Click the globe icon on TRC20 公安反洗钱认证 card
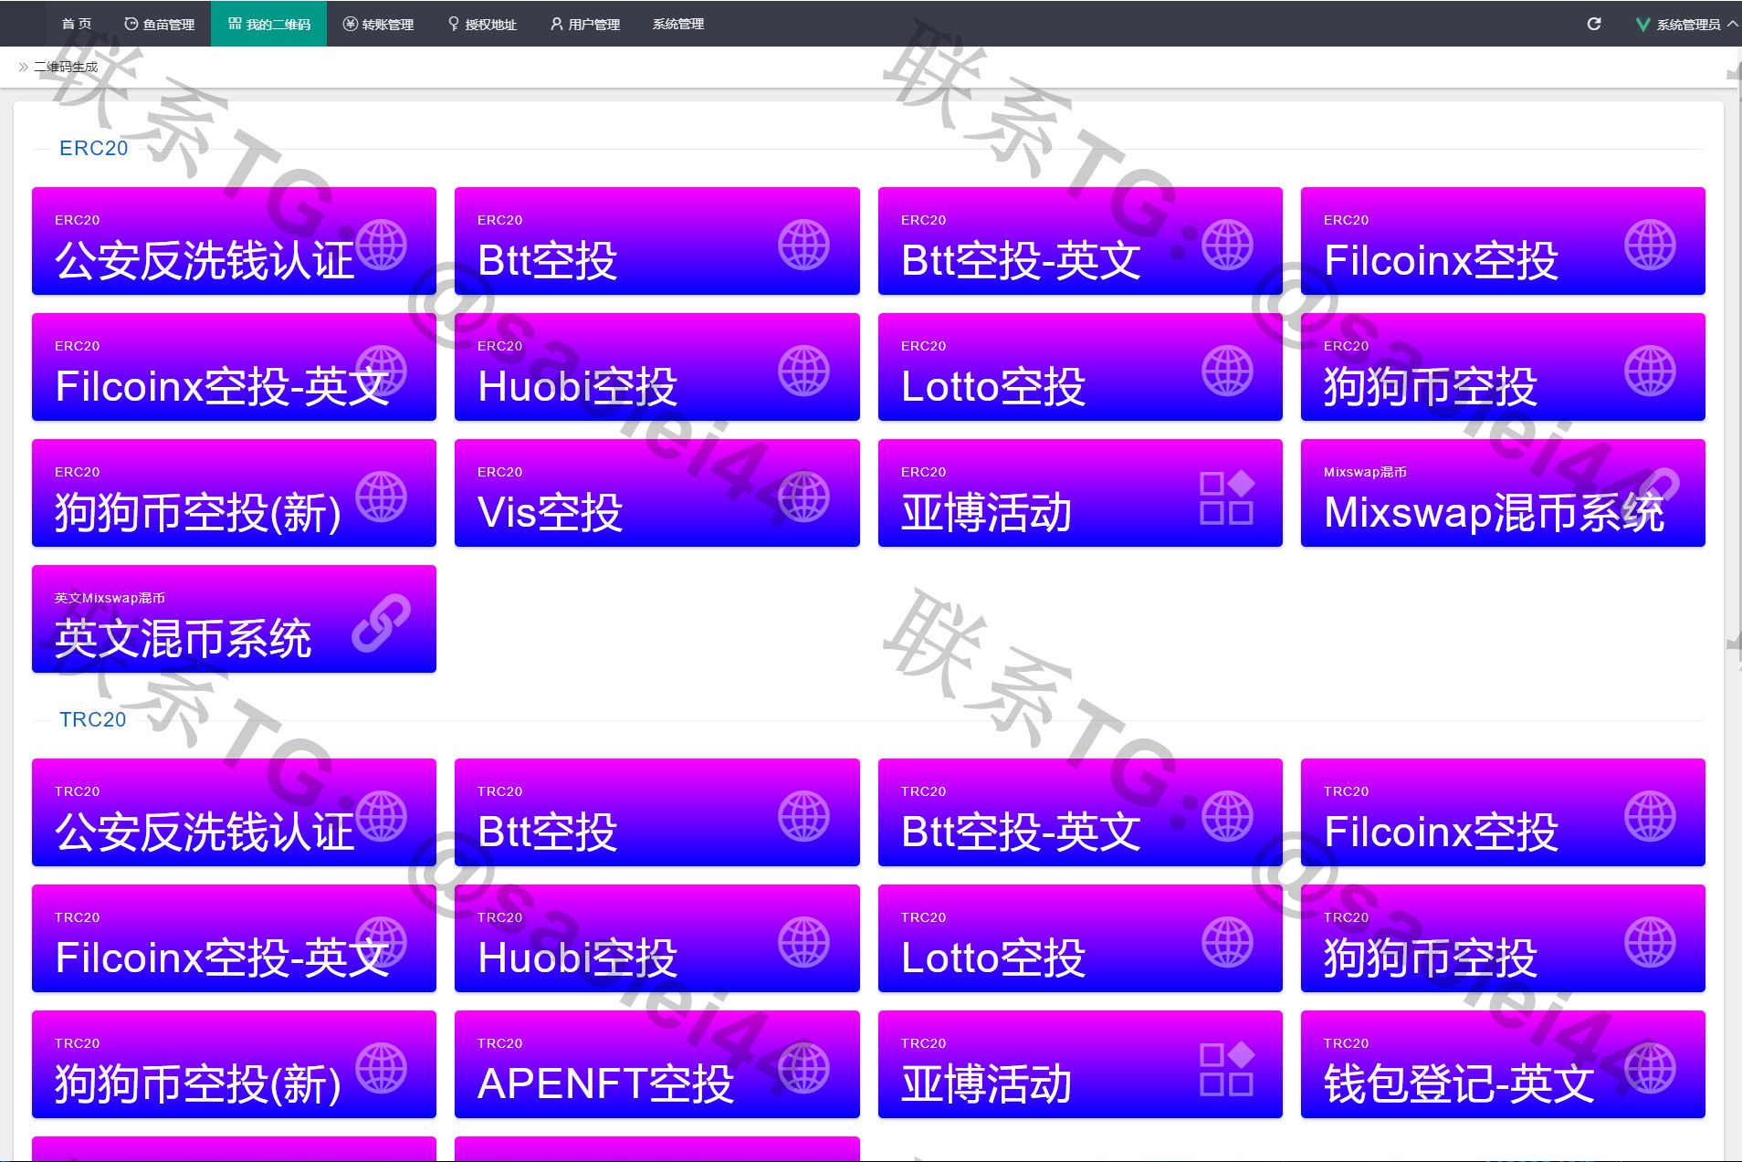1742x1162 pixels. coord(382,816)
